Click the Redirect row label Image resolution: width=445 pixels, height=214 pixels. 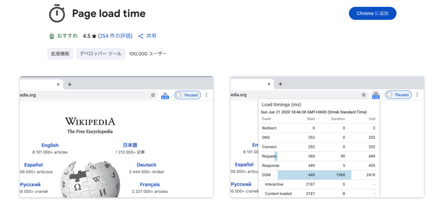(269, 128)
